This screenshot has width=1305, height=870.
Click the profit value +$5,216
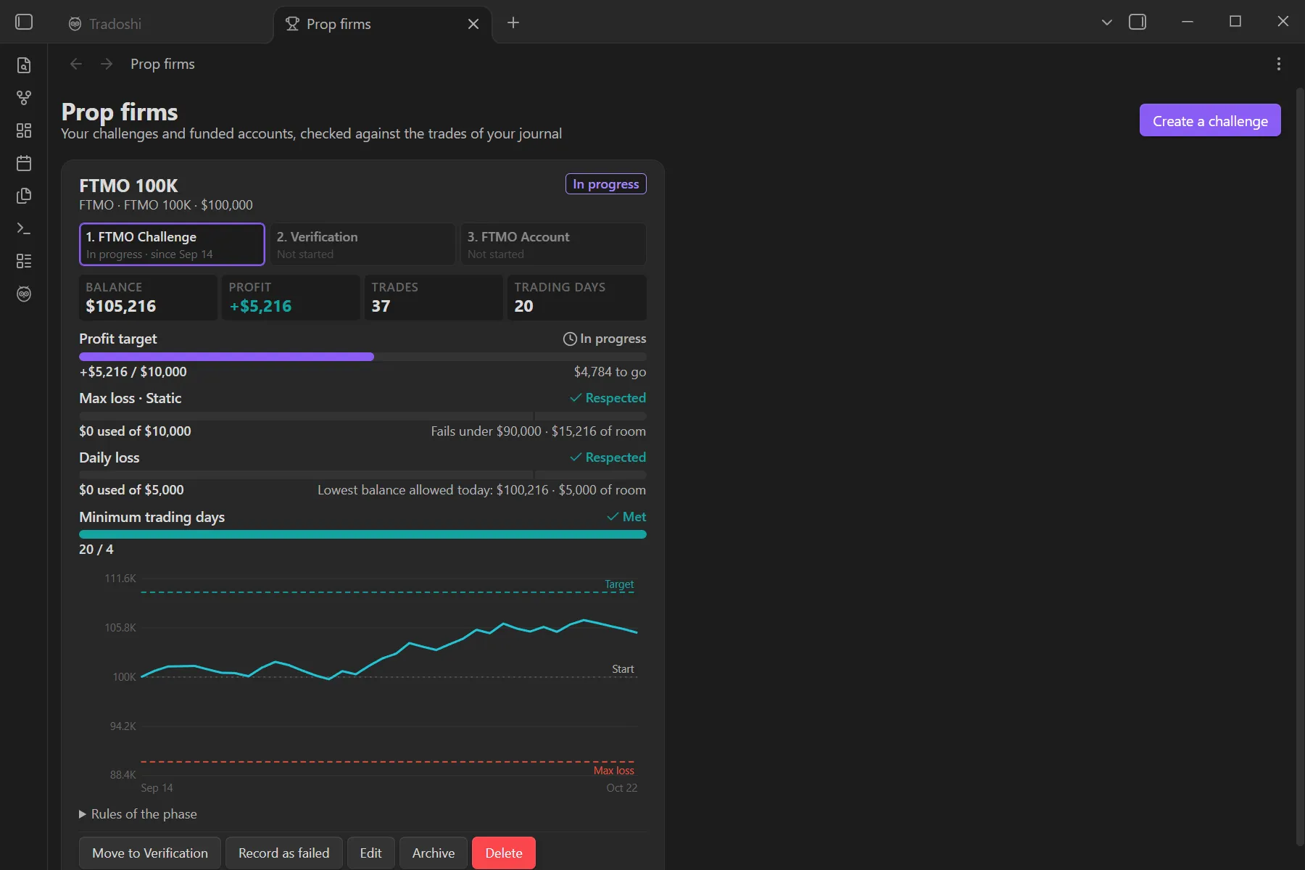pos(260,306)
